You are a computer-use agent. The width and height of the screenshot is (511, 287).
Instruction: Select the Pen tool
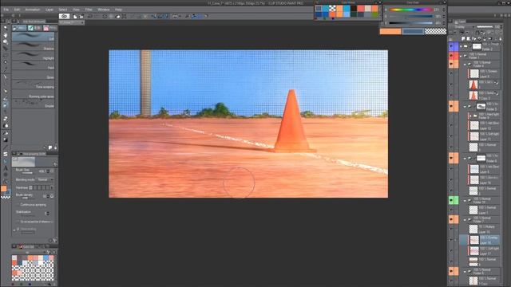(x=6, y=77)
